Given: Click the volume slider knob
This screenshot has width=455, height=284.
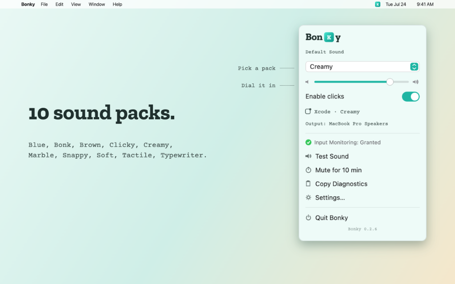Looking at the screenshot, I should (390, 82).
